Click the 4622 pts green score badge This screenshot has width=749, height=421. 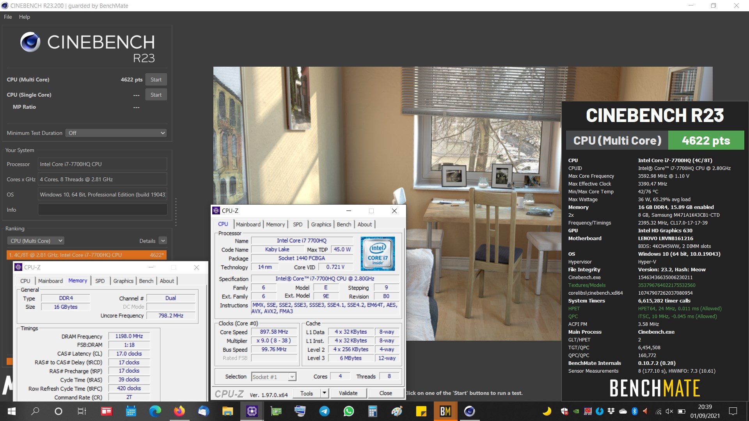click(706, 140)
